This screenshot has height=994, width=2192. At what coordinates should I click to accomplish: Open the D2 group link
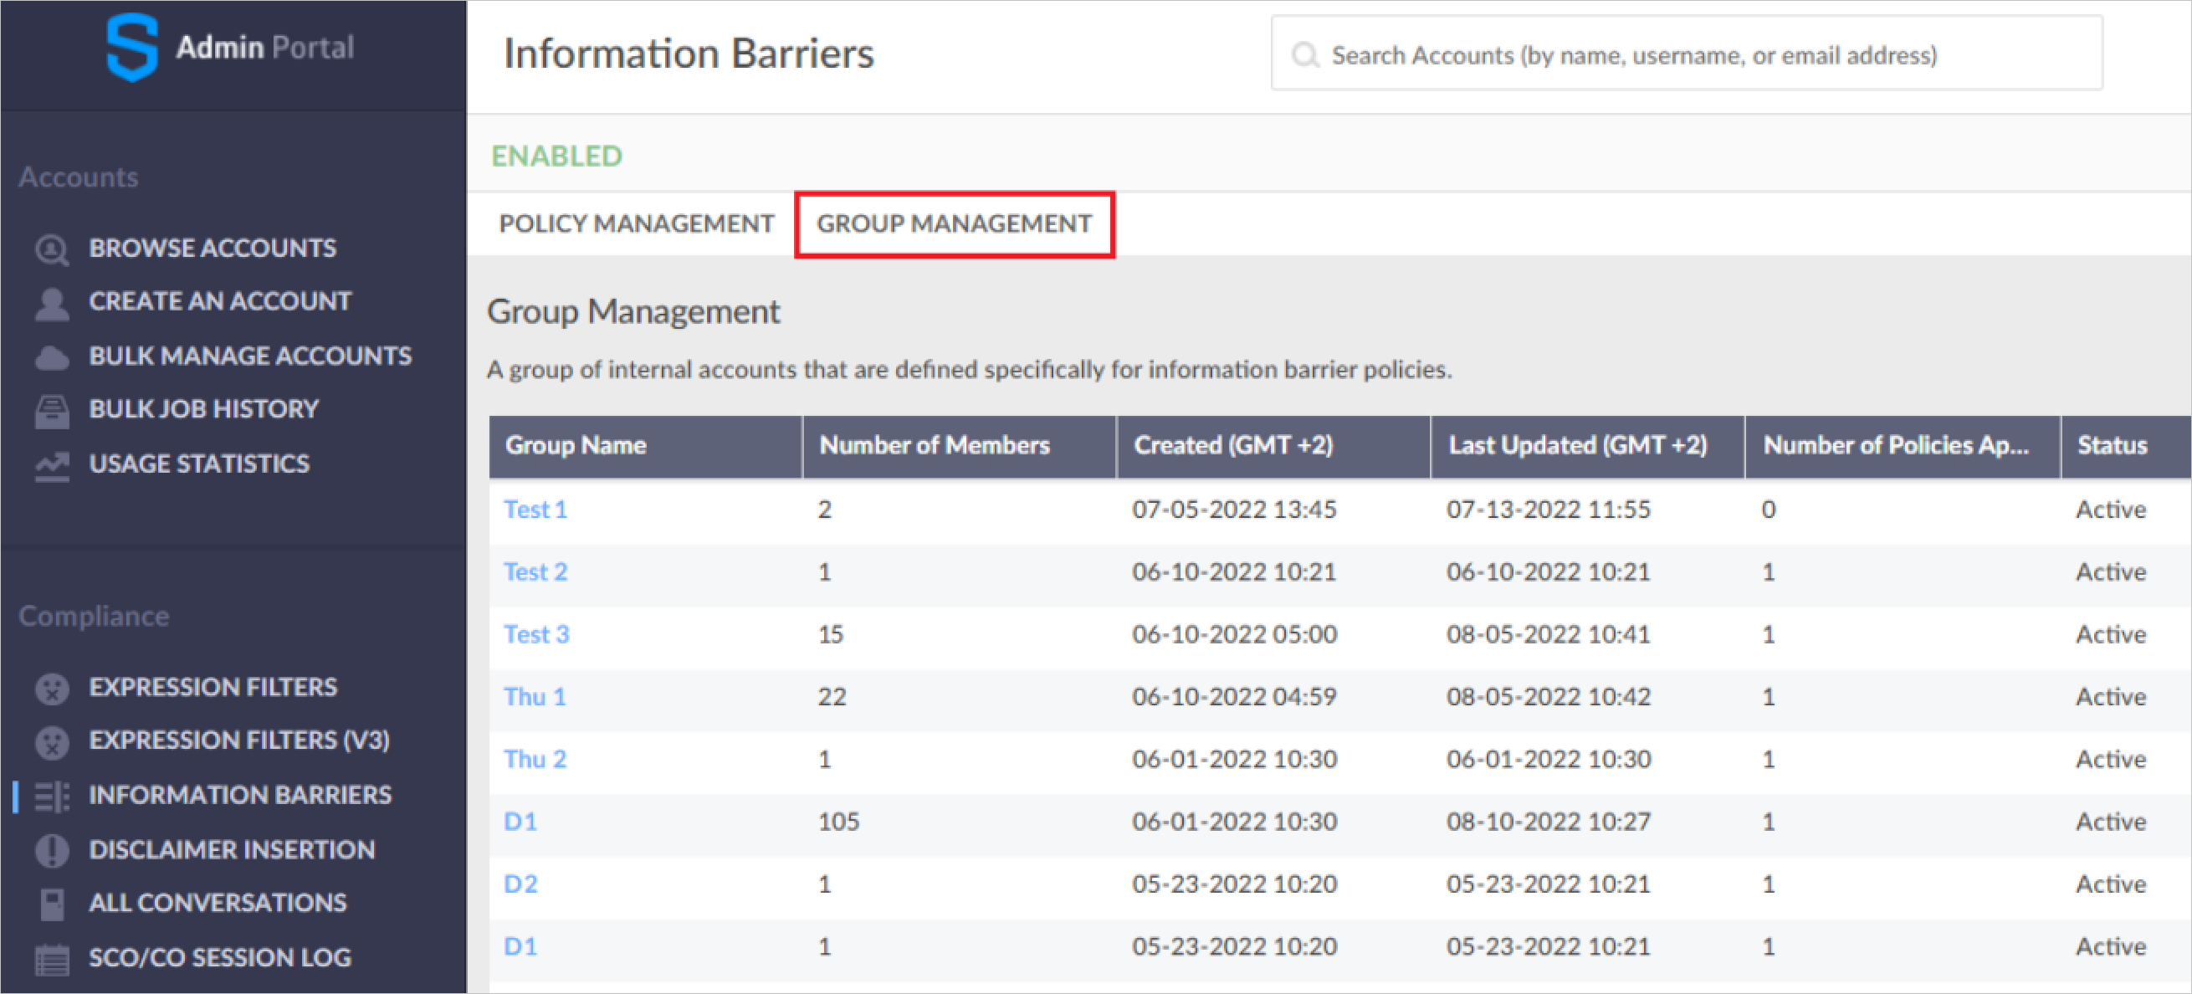point(520,884)
